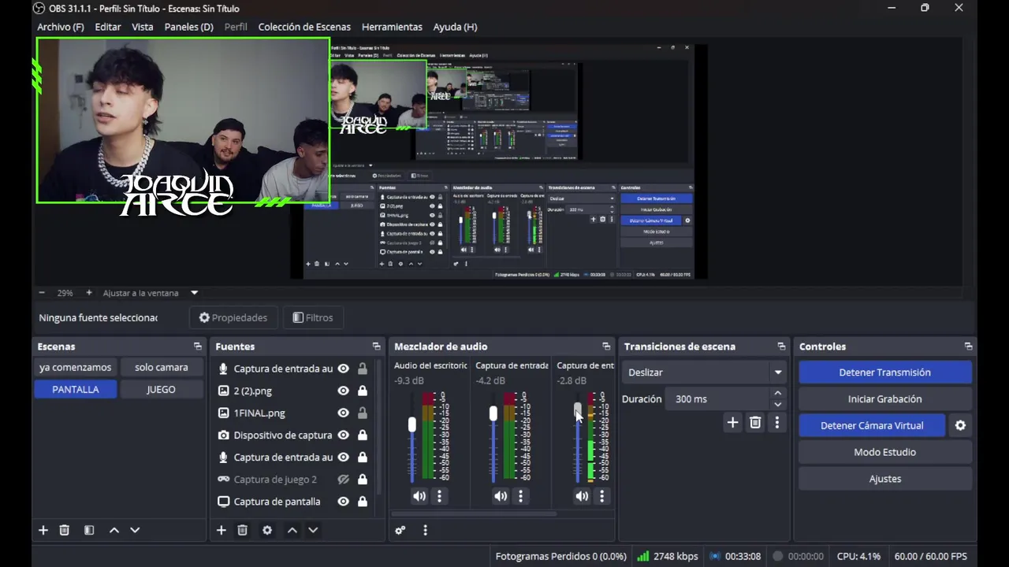Mute second Captura de entrada channel

click(x=501, y=496)
